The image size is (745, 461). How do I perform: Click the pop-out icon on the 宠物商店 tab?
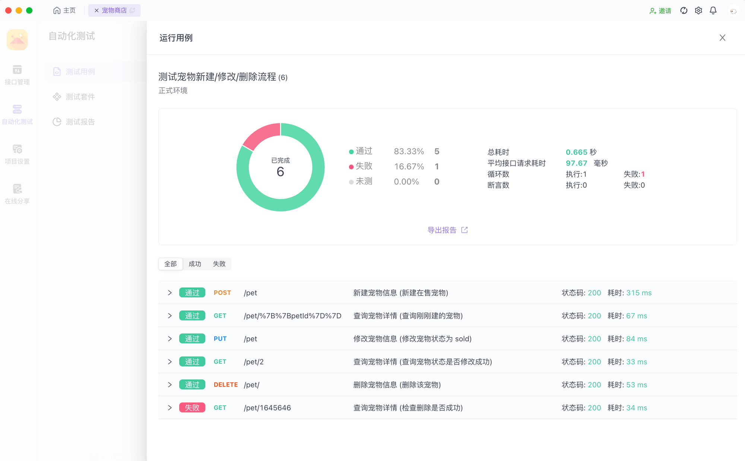(132, 10)
